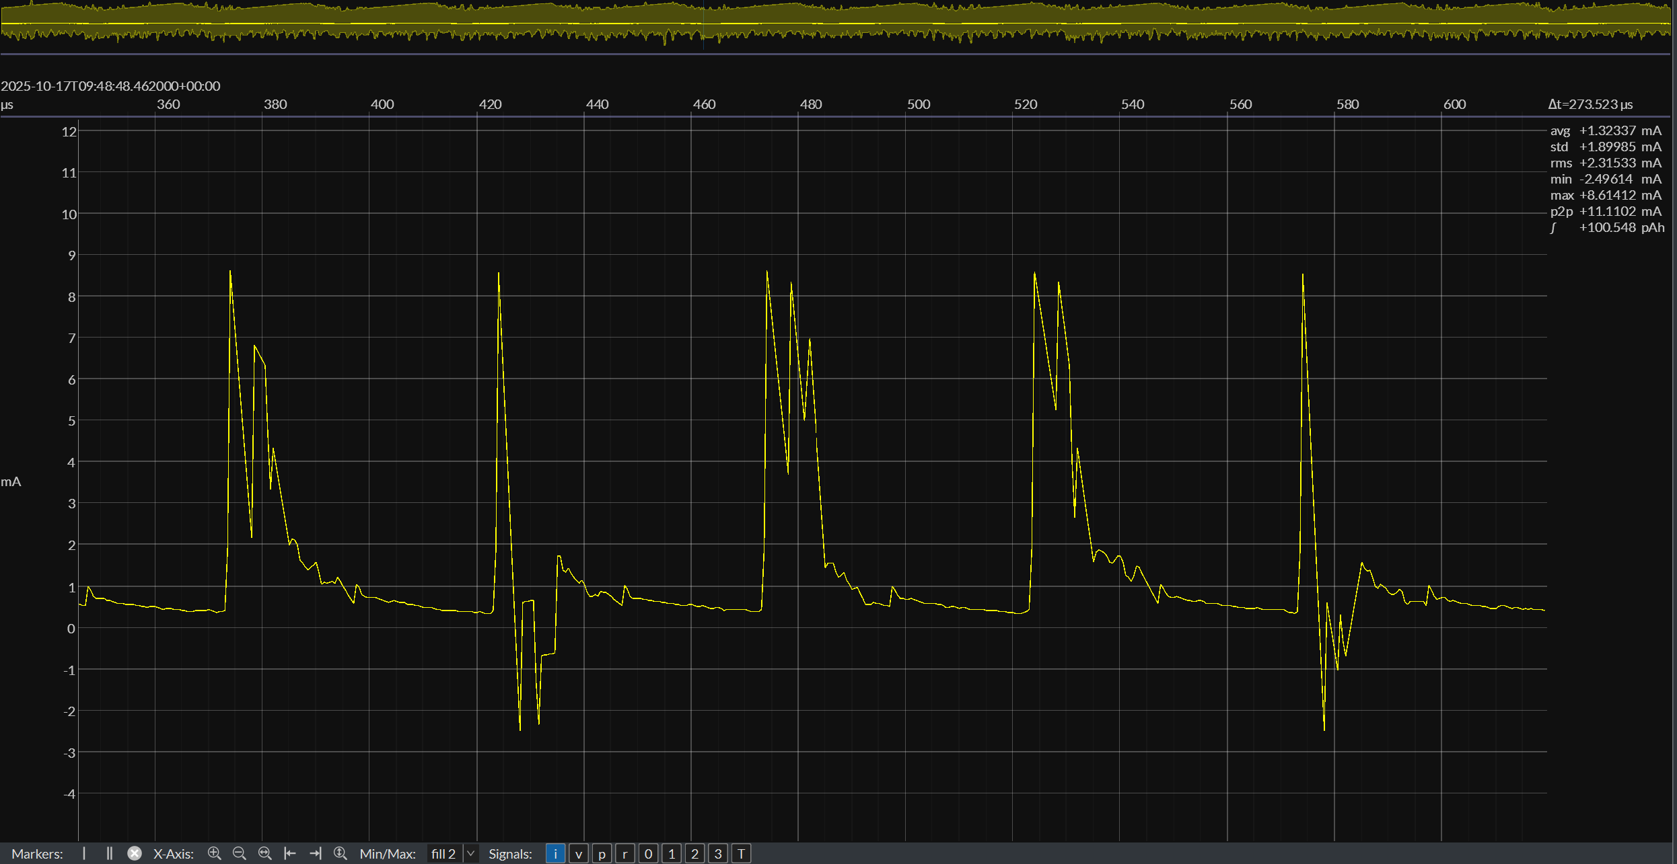Enable general purpose input signal 3
This screenshot has width=1677, height=864.
pyautogui.click(x=718, y=853)
